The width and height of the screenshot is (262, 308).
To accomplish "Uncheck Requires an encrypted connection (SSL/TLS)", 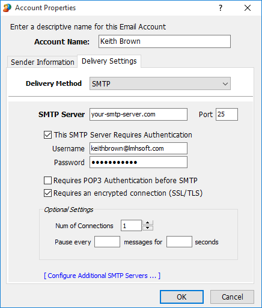I will click(x=47, y=193).
